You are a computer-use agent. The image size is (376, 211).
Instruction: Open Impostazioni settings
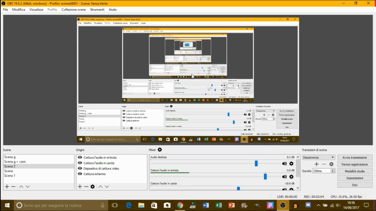355,178
